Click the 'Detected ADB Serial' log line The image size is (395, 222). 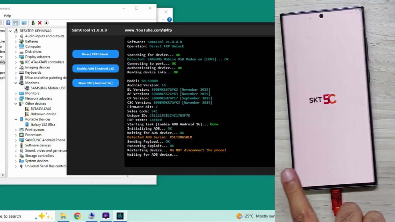click(160, 137)
